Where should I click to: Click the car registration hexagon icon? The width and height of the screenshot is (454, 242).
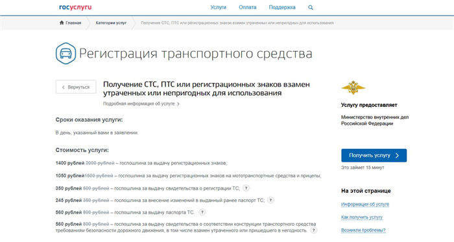point(66,54)
